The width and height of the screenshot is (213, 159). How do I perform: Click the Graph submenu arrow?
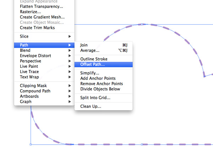coord(70,101)
